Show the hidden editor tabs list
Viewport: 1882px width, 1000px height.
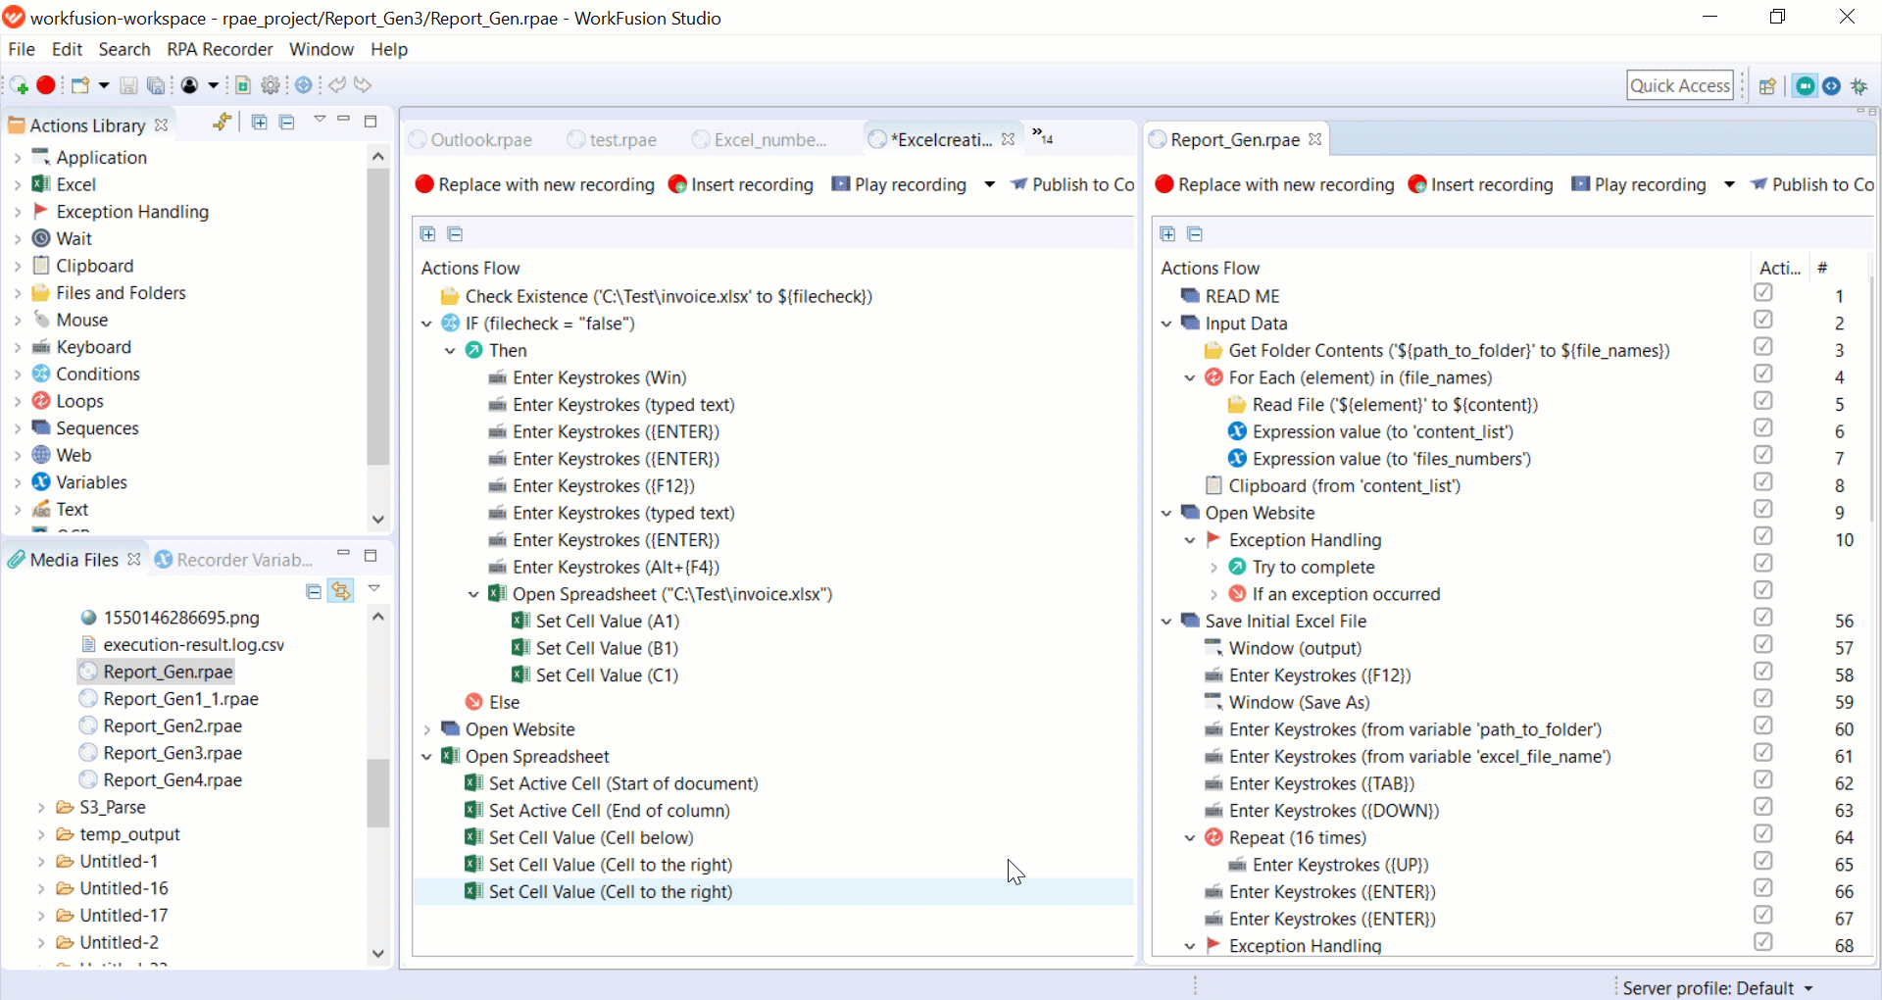click(1042, 136)
